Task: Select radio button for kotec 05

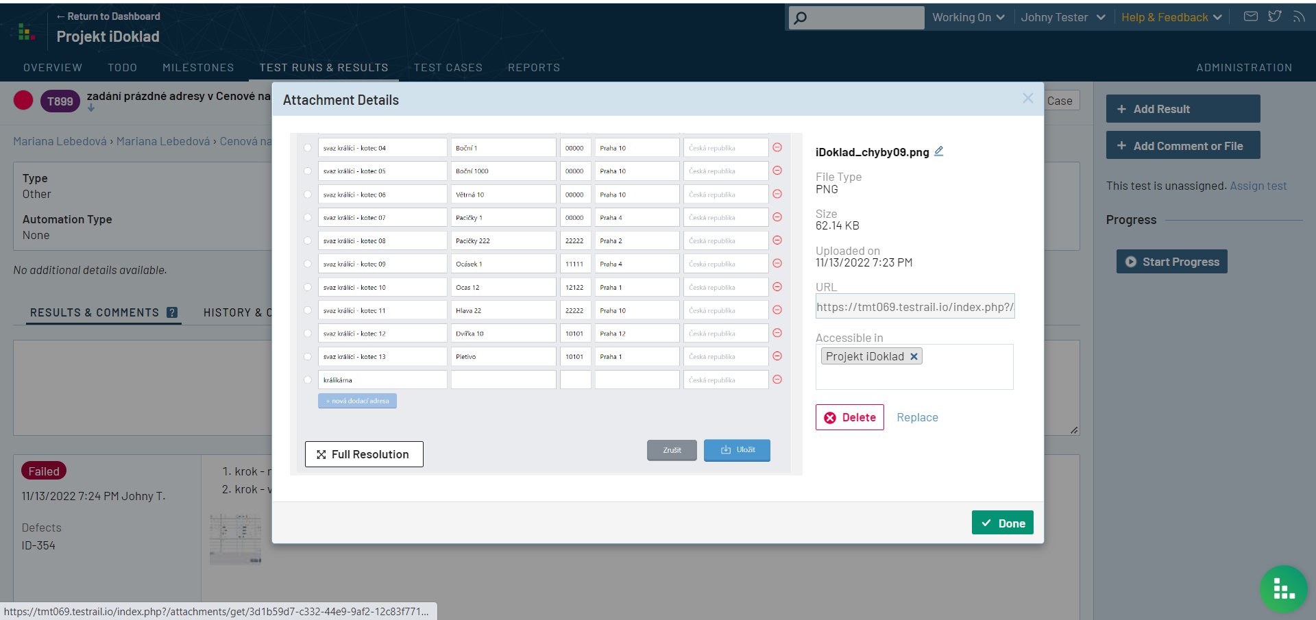Action: pos(307,171)
